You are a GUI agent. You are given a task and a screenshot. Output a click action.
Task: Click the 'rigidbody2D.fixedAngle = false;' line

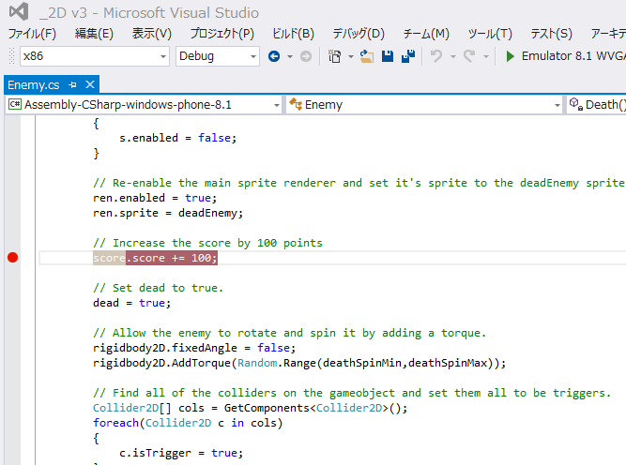point(194,348)
